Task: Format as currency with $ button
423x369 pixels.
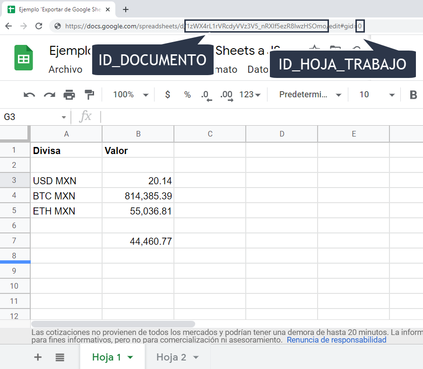Action: pyautogui.click(x=167, y=94)
